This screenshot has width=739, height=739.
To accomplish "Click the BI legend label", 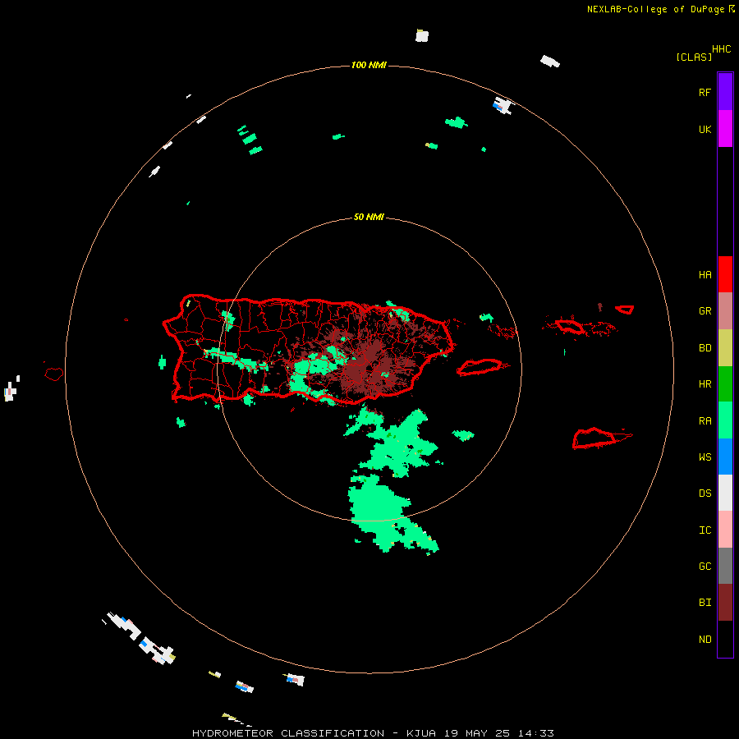I will [x=705, y=603].
